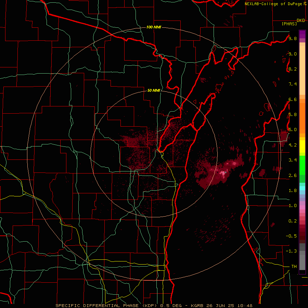Viewport: 308px width, 308px height.
Task: Click the -0.5 value on the color scale
Action: tap(291, 236)
